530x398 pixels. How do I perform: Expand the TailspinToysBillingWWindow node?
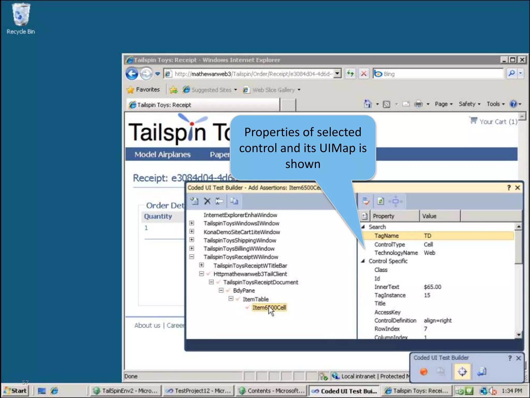(192, 248)
